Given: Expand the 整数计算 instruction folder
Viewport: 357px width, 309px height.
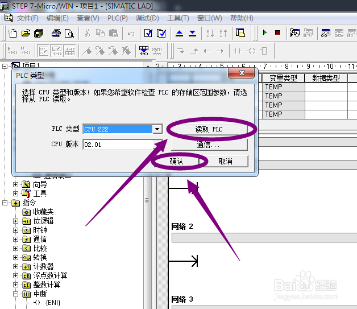Looking at the screenshot, I should tap(15, 285).
